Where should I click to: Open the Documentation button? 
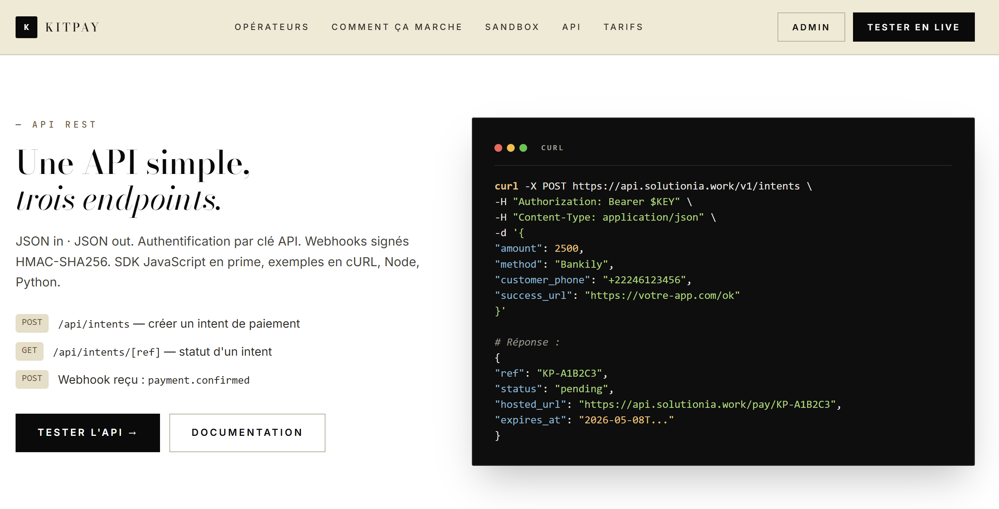247,433
